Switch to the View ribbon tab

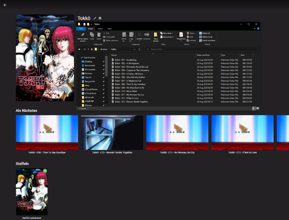(x=110, y=29)
